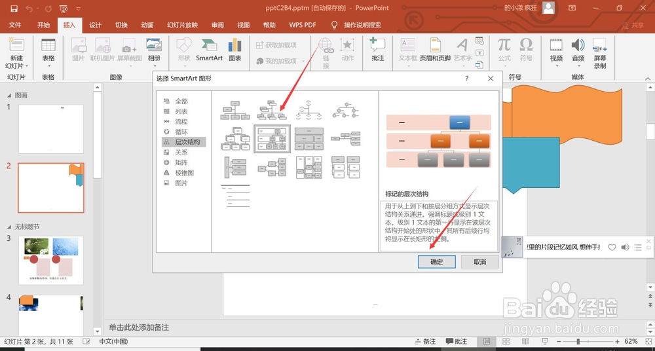This screenshot has height=351, width=655.
Task: Choose the first organization chart layout thumbnail
Action: click(x=235, y=110)
